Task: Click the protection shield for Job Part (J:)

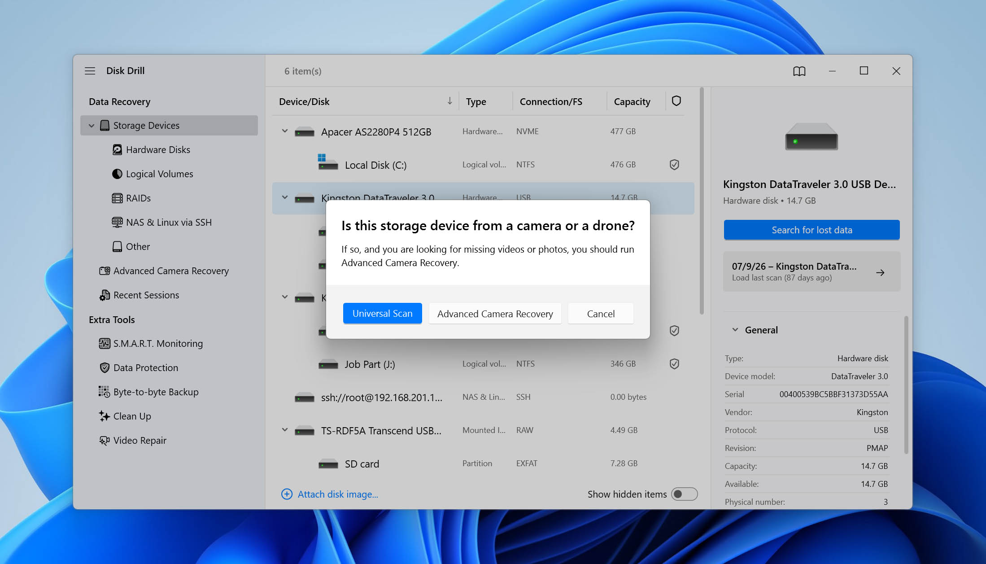Action: click(674, 364)
